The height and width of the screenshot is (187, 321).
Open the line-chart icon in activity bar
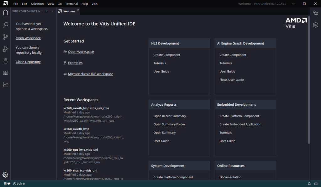coord(6,85)
